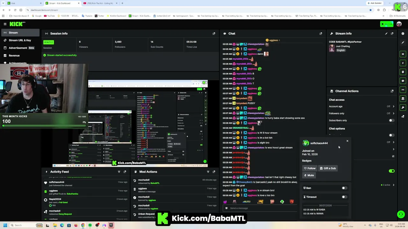Edit stream info with the pencil icon in the Stream info header
408x229 pixels.
[x=386, y=33]
